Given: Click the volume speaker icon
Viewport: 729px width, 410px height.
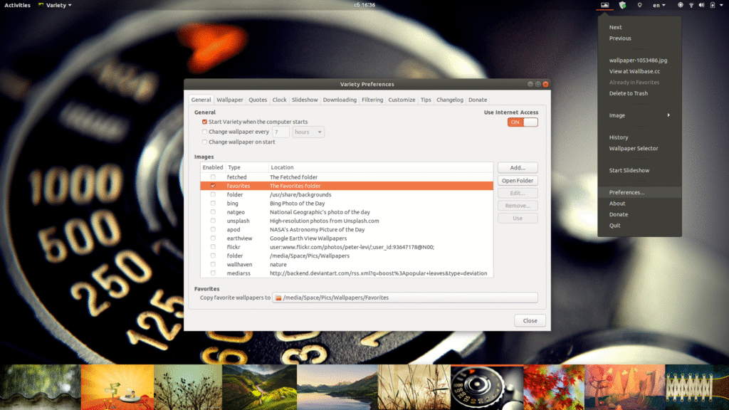Looking at the screenshot, I should pos(701,5).
